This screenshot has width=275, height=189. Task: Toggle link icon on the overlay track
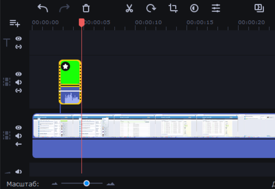18,91
